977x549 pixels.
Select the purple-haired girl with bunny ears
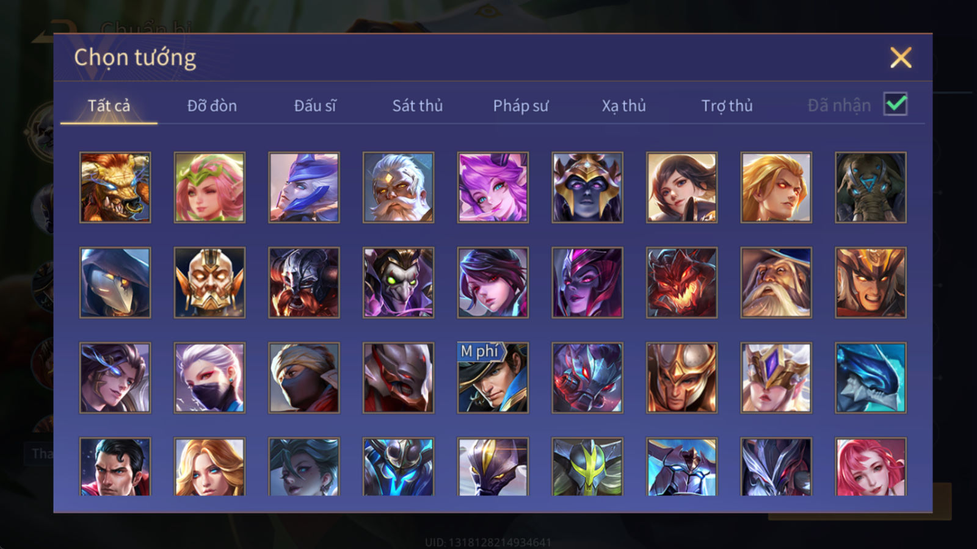pos(493,187)
